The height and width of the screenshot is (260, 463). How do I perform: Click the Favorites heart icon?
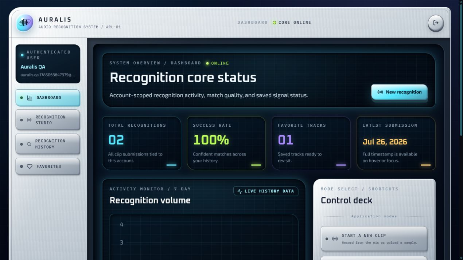click(x=30, y=166)
